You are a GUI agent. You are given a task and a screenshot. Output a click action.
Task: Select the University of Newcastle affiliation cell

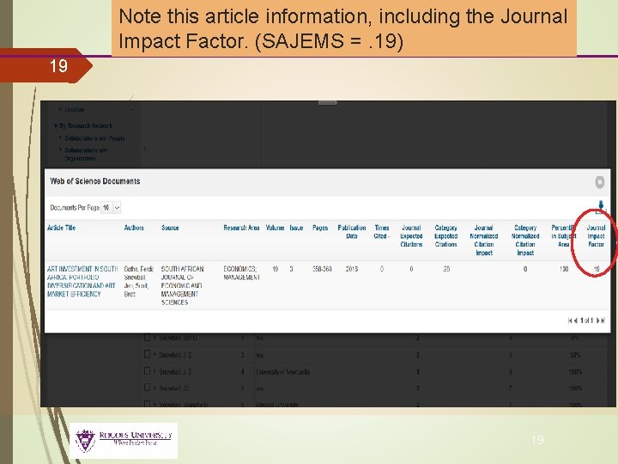pos(283,372)
